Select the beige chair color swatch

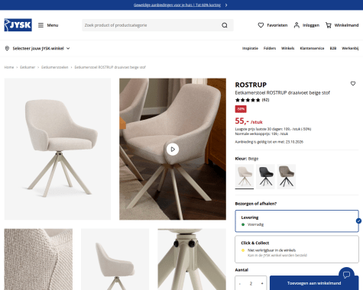click(x=245, y=176)
